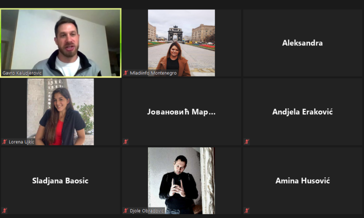The width and height of the screenshot is (364, 218).
Task: Select the Sladjana Baosic participant tile
Action: click(x=60, y=181)
